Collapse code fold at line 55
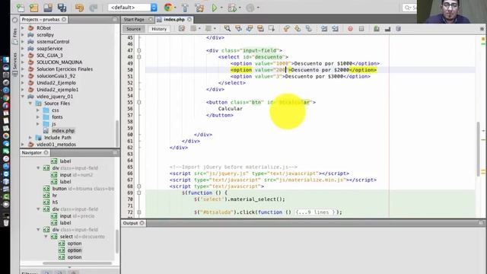 [139, 102]
